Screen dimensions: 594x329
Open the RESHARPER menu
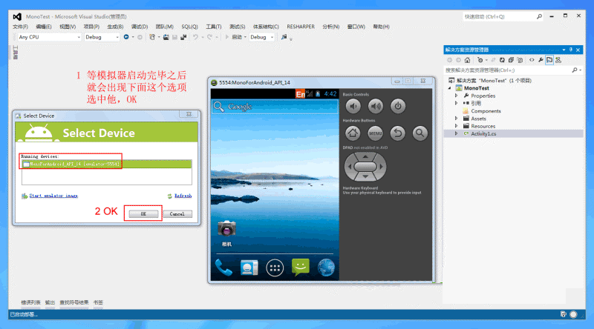(x=301, y=27)
